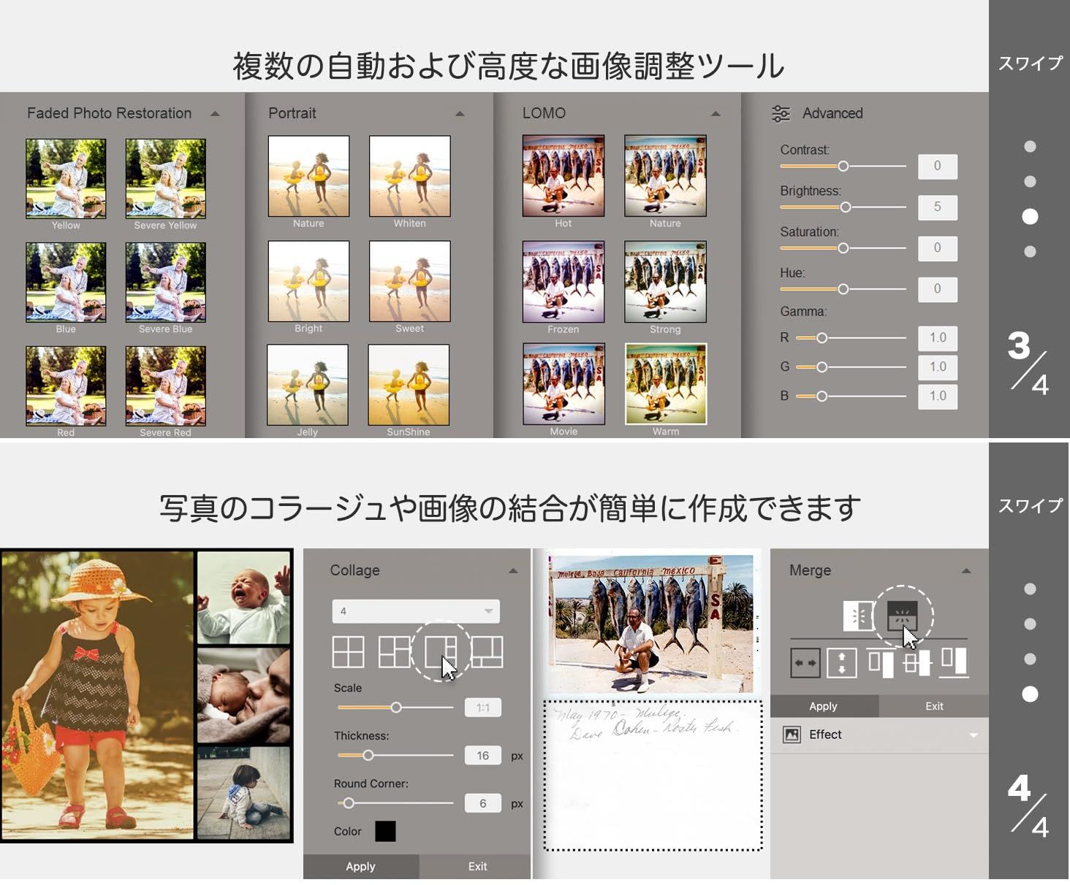Screen dimensions: 1070x885
Task: Select the align-middle merge alignment icon
Action: tap(917, 663)
